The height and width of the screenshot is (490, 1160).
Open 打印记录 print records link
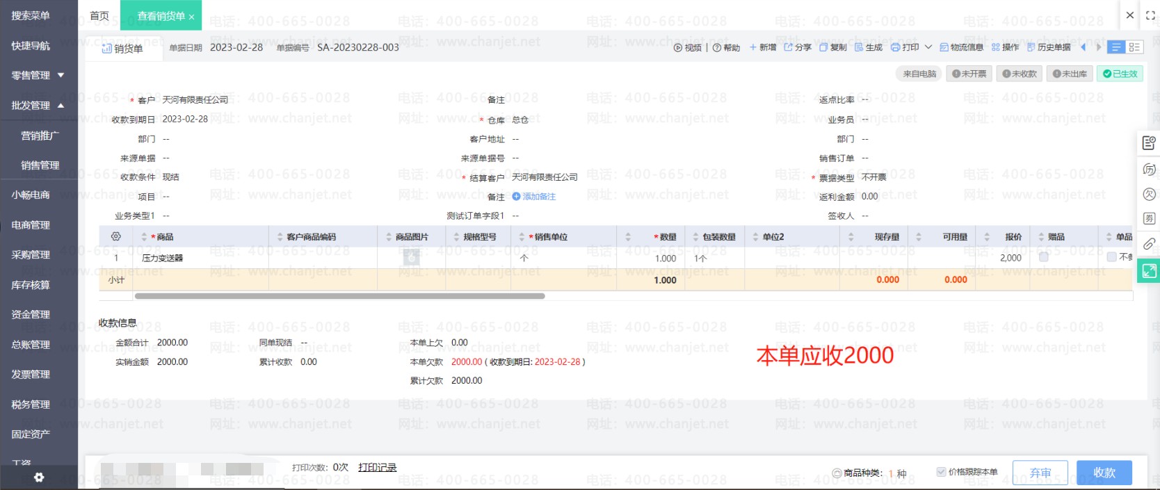tap(378, 467)
